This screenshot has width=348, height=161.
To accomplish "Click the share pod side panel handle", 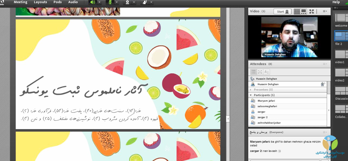I will point(228,119).
